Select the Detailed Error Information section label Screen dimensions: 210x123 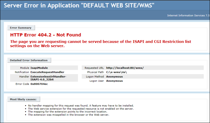point(29,60)
